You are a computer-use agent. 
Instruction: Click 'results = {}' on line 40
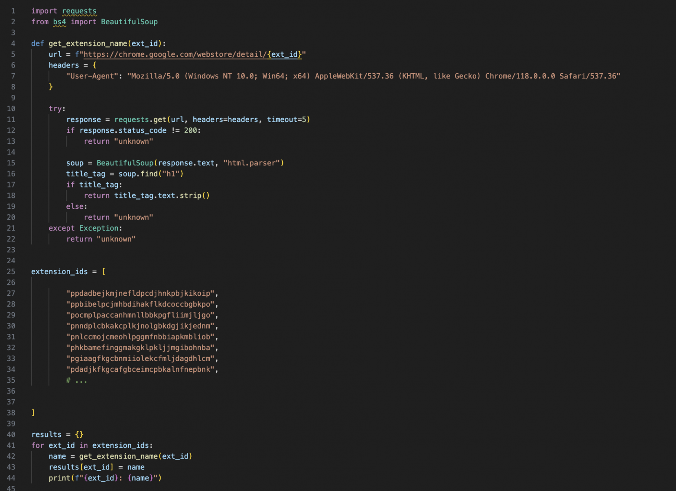[x=57, y=435]
